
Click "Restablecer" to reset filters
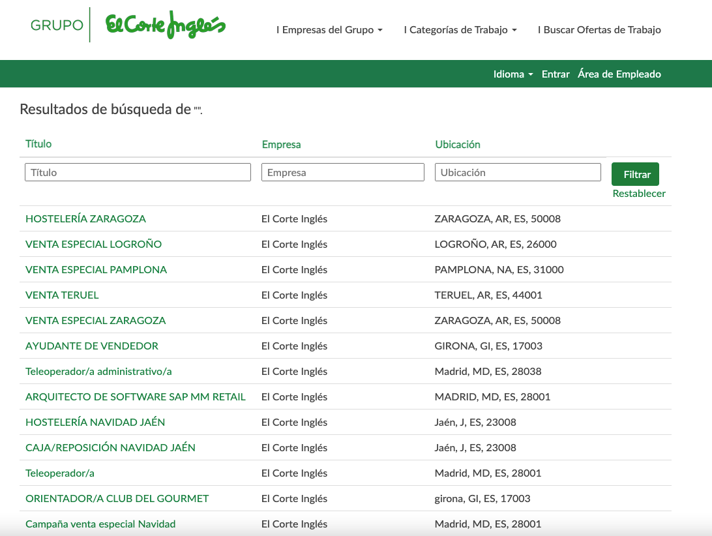(x=638, y=193)
